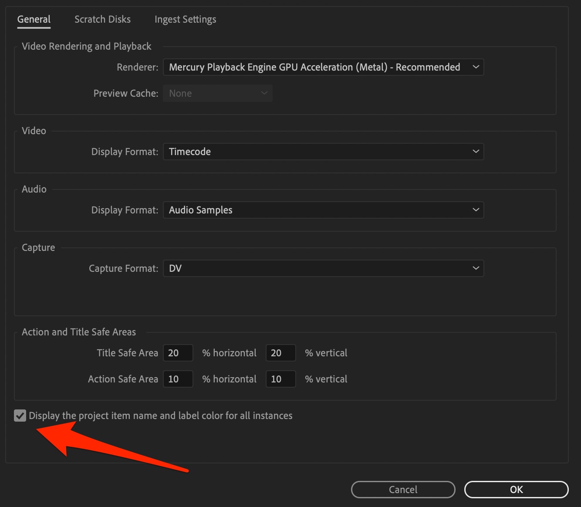
Task: Click the Title Safe Area horizontal field
Action: click(178, 353)
